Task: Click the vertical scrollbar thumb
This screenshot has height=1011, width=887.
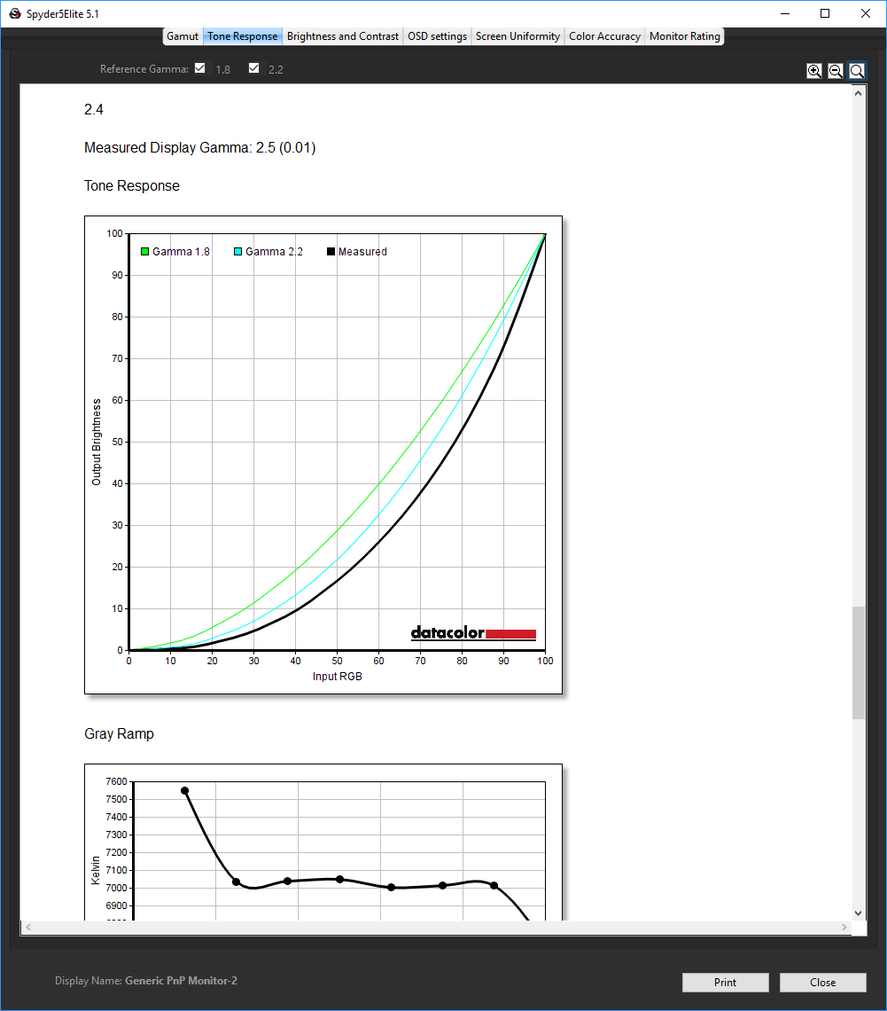Action: coord(858,662)
